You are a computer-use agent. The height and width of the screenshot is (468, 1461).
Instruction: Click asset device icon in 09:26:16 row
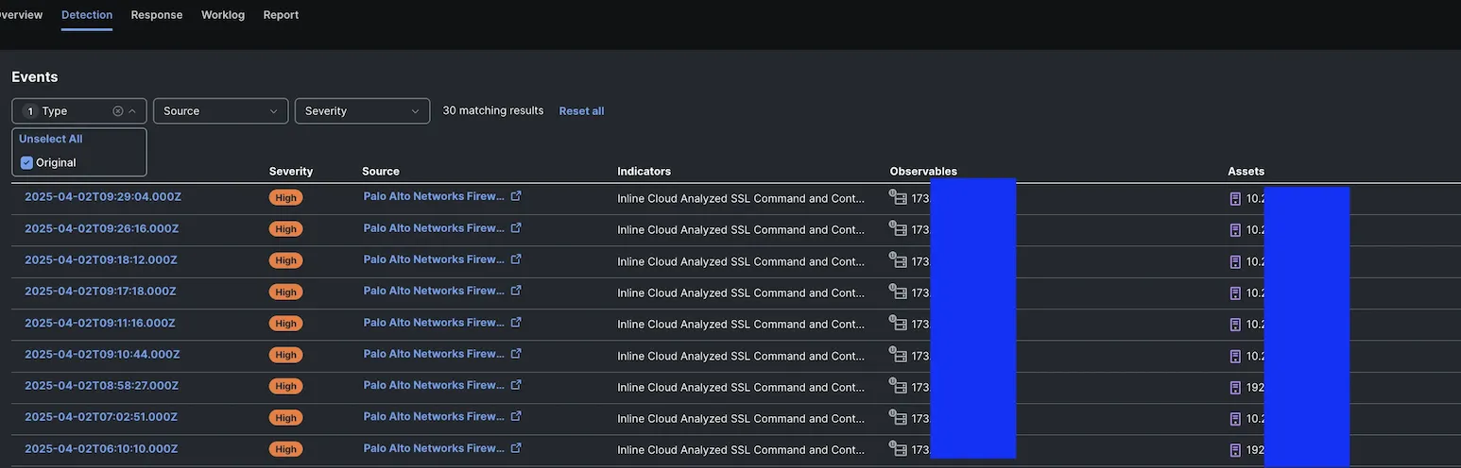(x=1235, y=230)
